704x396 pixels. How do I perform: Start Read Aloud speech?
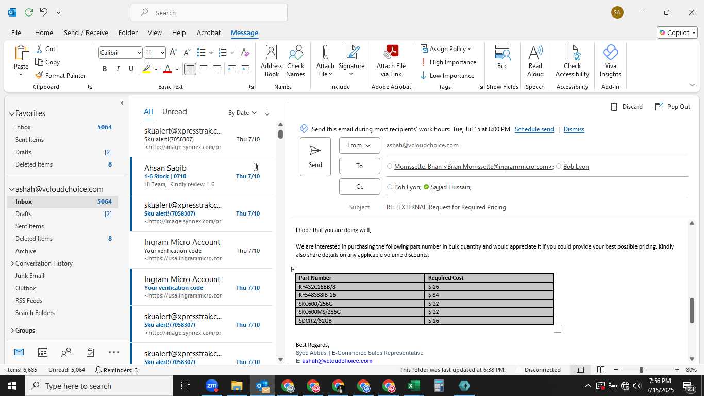(x=535, y=61)
